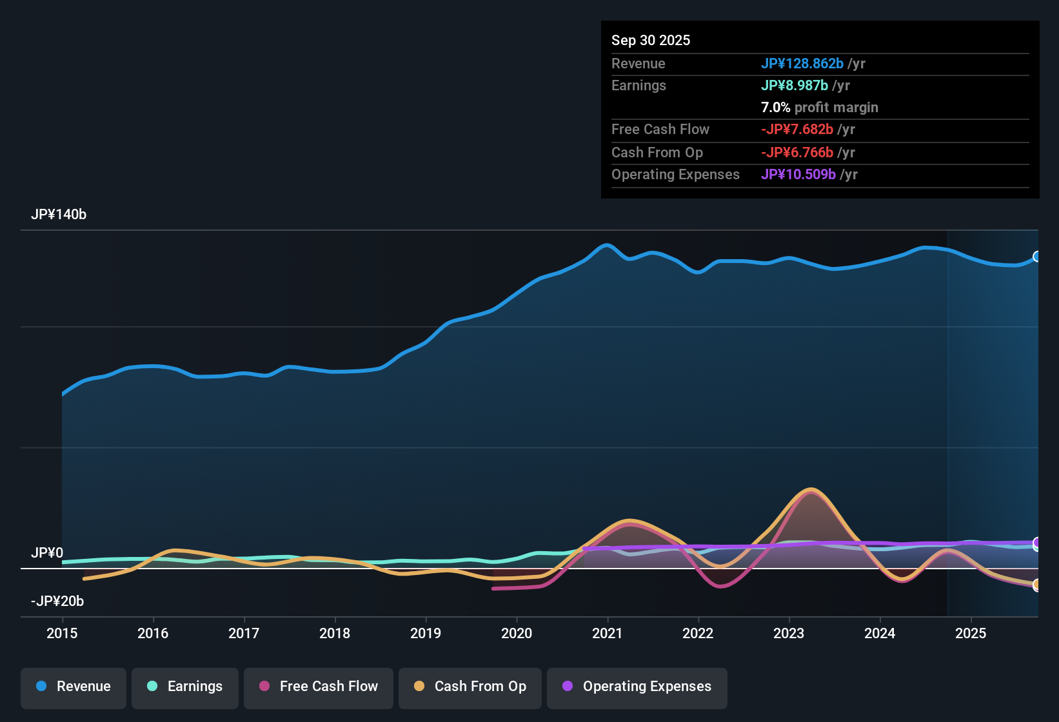The image size is (1059, 722).
Task: Click the Operating Expenses endpoint marker
Action: pyautogui.click(x=1037, y=543)
